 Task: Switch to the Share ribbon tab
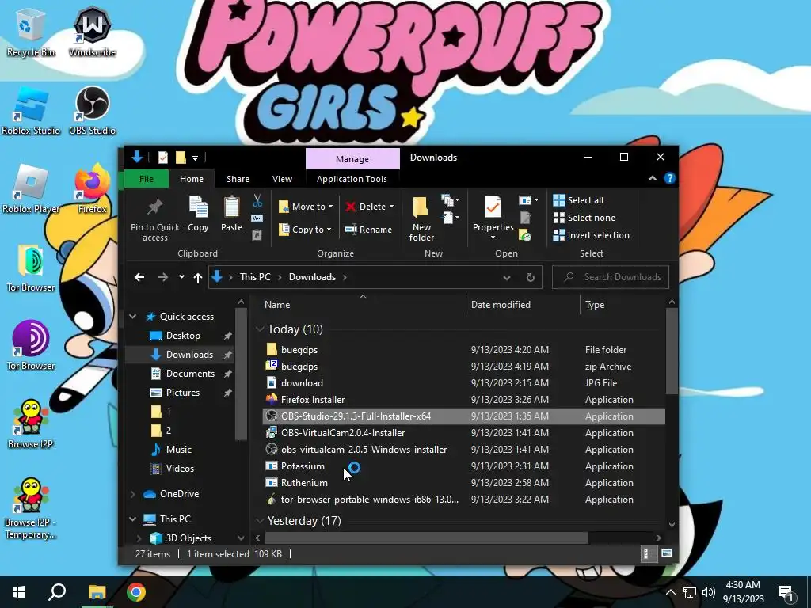point(238,179)
